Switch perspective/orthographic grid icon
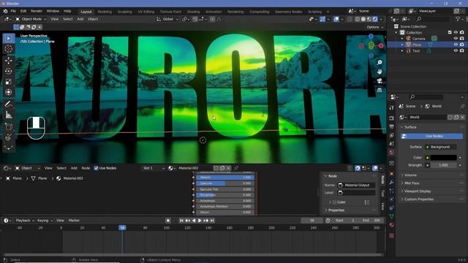 tap(380, 90)
